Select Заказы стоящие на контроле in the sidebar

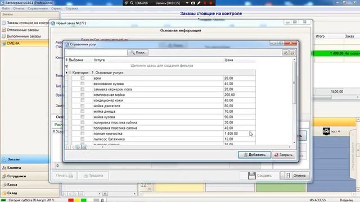tap(25, 23)
